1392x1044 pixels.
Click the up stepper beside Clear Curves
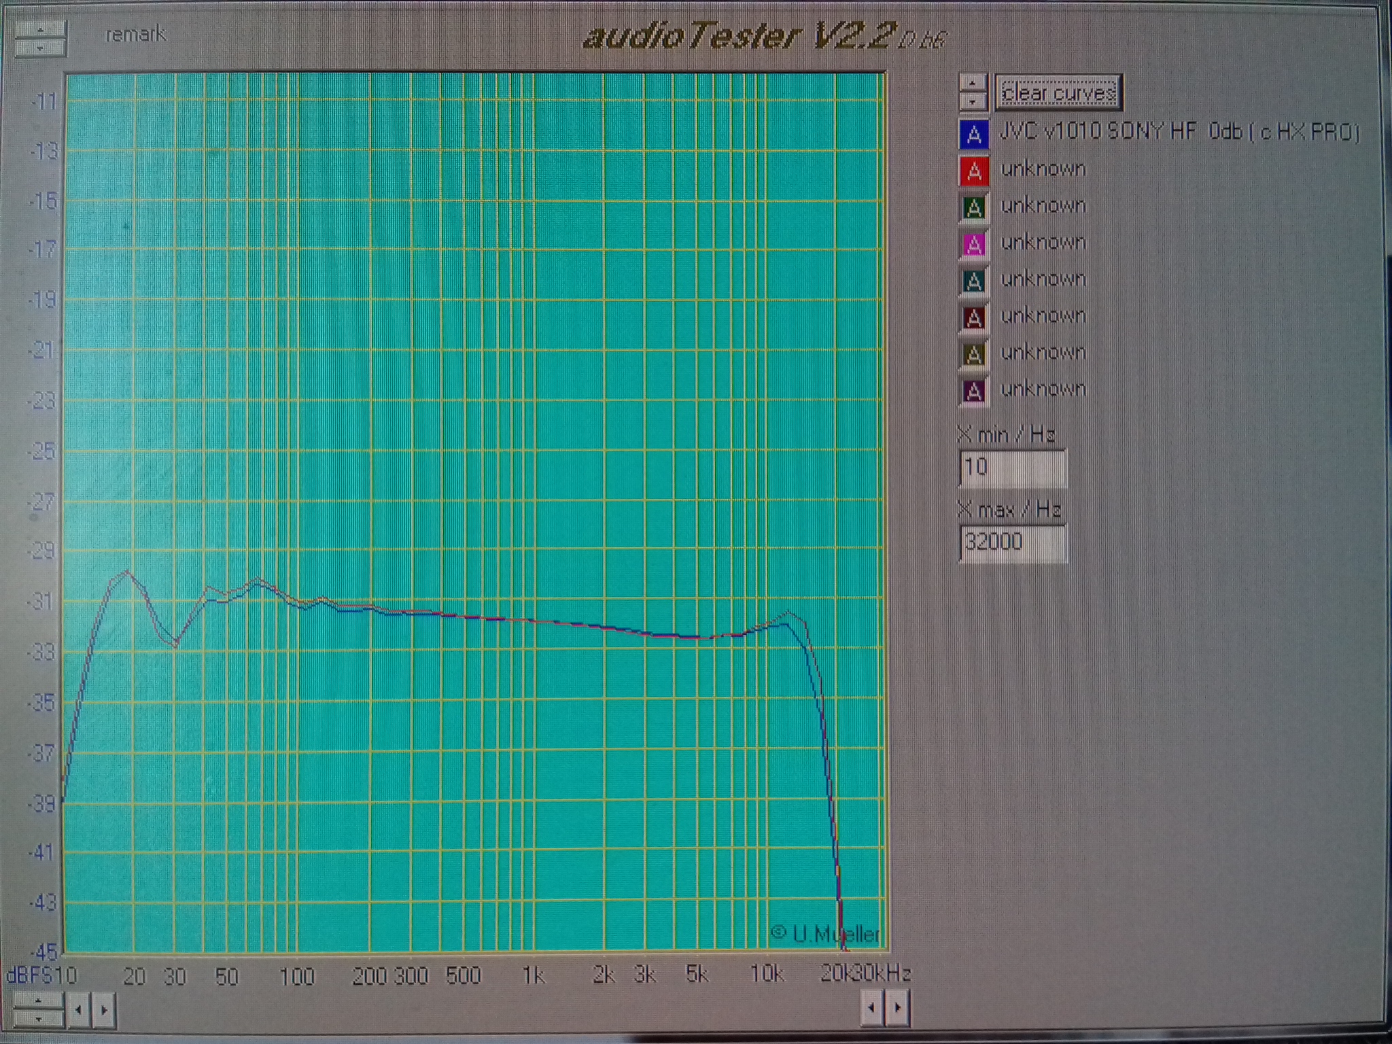point(973,83)
